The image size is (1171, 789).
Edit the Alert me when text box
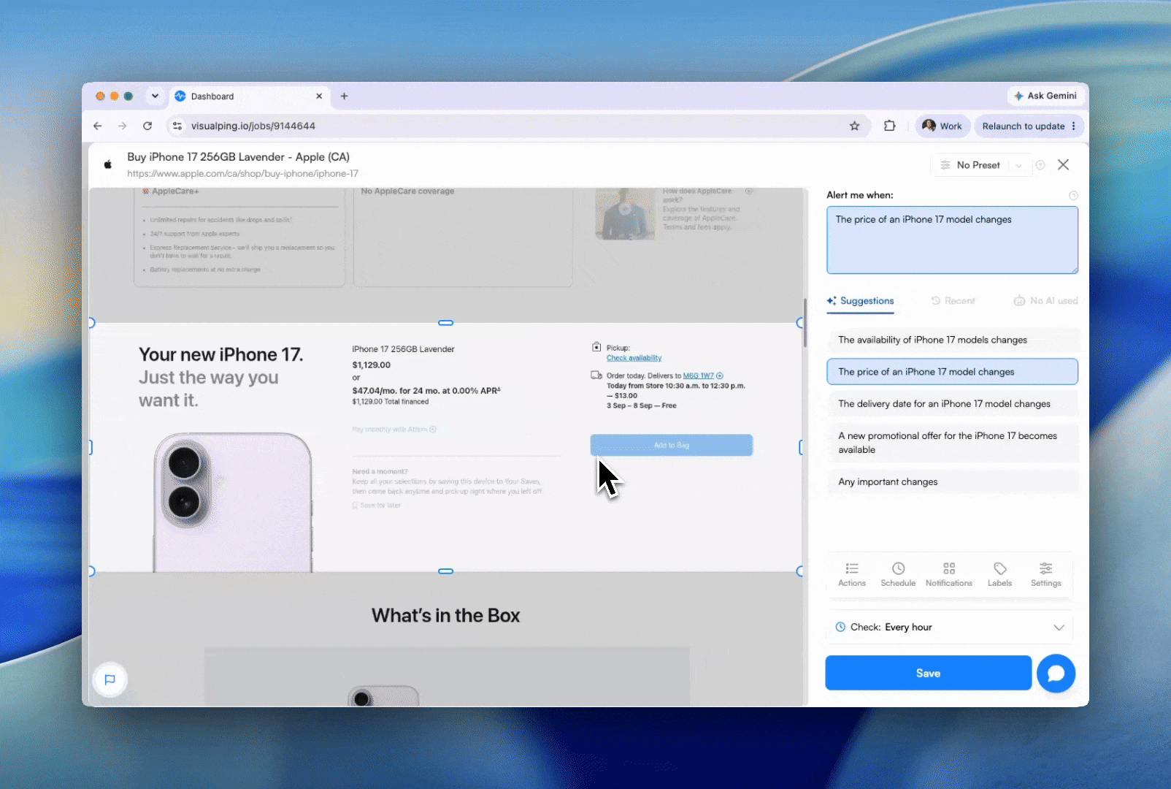pyautogui.click(x=952, y=240)
